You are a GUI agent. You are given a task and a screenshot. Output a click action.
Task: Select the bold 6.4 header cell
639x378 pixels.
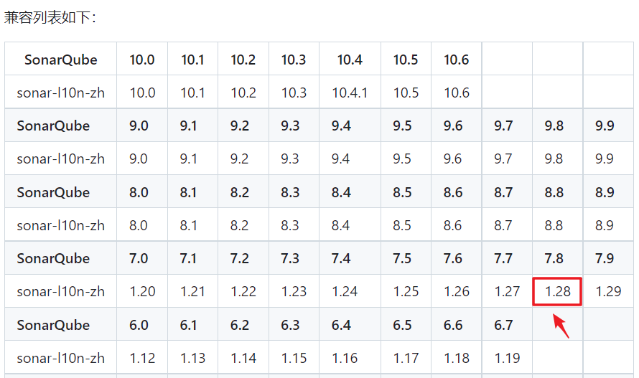341,325
